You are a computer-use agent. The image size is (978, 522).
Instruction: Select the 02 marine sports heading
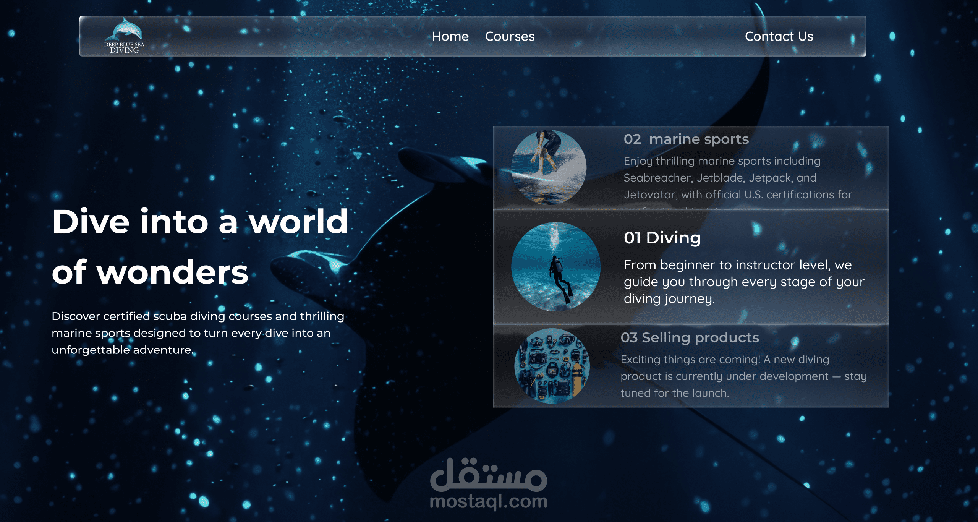click(686, 139)
